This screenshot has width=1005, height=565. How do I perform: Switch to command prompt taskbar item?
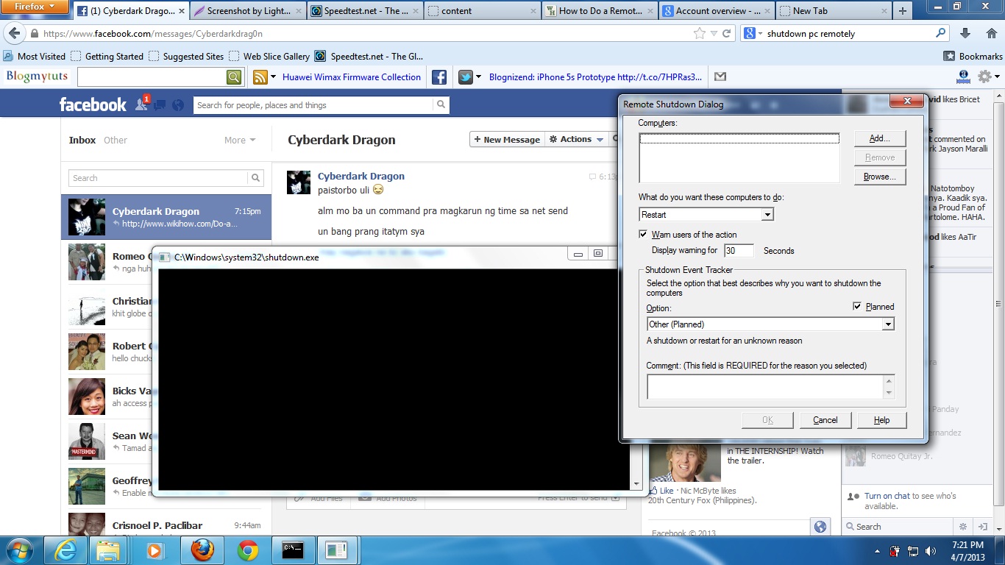294,550
